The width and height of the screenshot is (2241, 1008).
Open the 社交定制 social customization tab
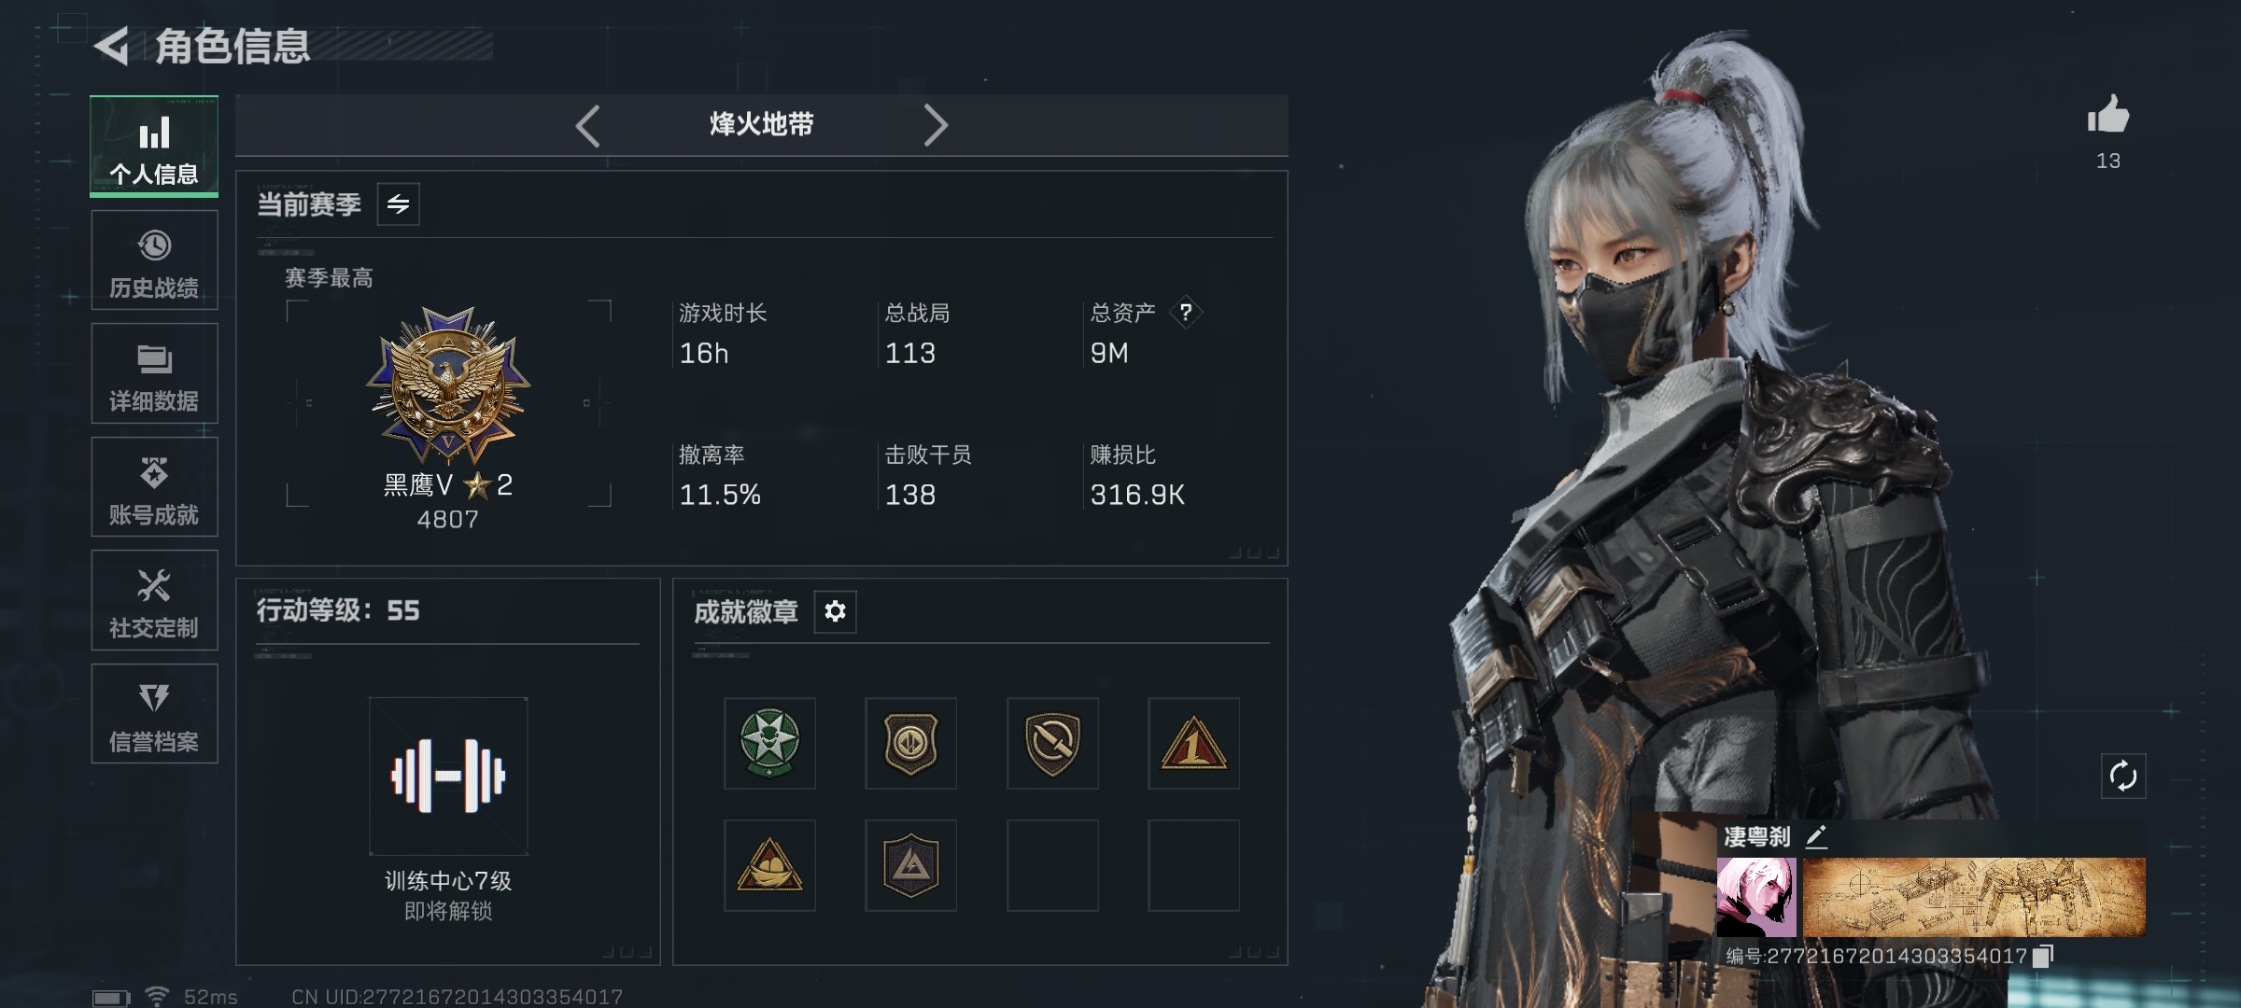tap(154, 600)
